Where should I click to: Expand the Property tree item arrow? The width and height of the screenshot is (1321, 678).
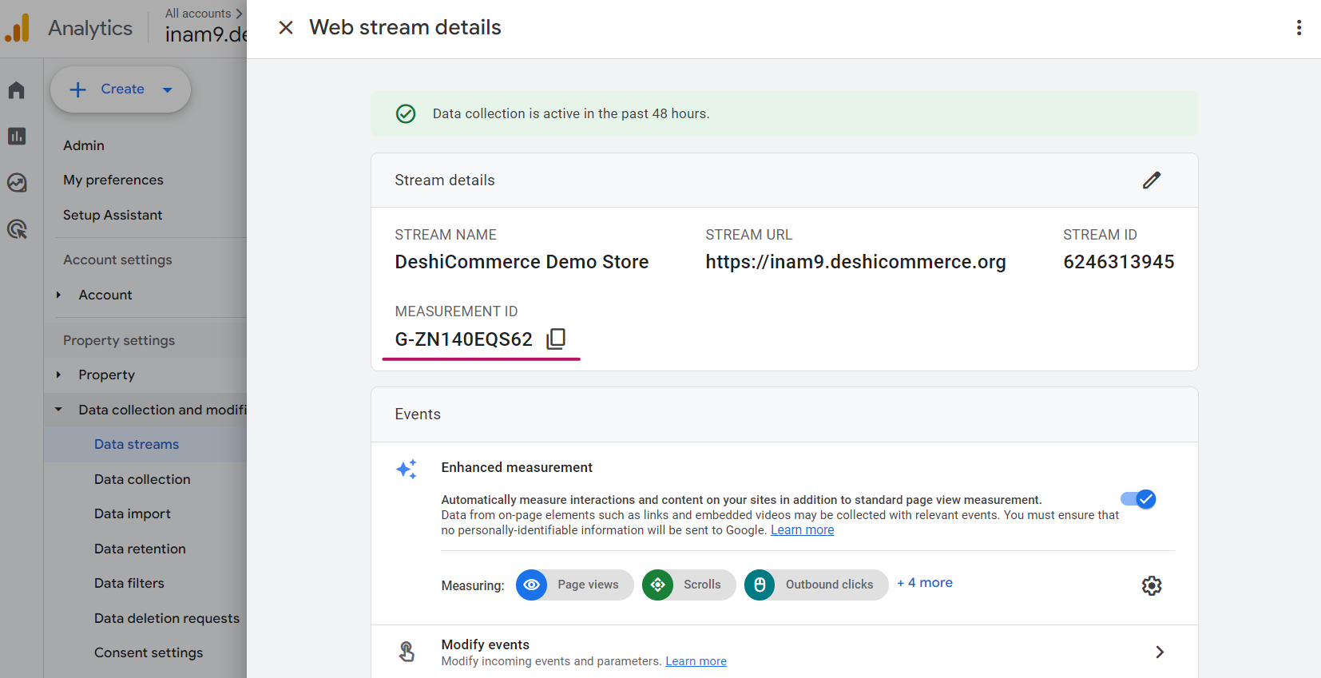(x=58, y=375)
